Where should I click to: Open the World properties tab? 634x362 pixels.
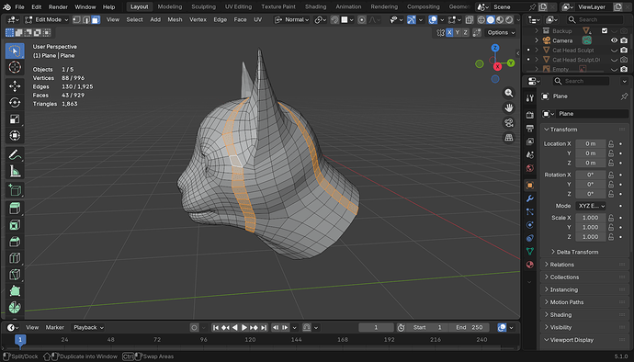[x=529, y=168]
